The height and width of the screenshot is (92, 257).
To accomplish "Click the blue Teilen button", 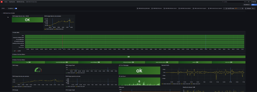I will pyautogui.click(x=253, y=5).
